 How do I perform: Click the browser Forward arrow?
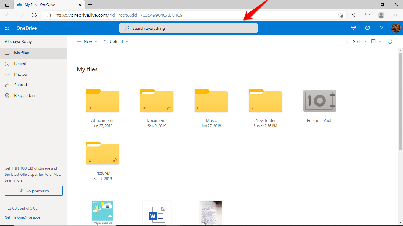coord(21,15)
